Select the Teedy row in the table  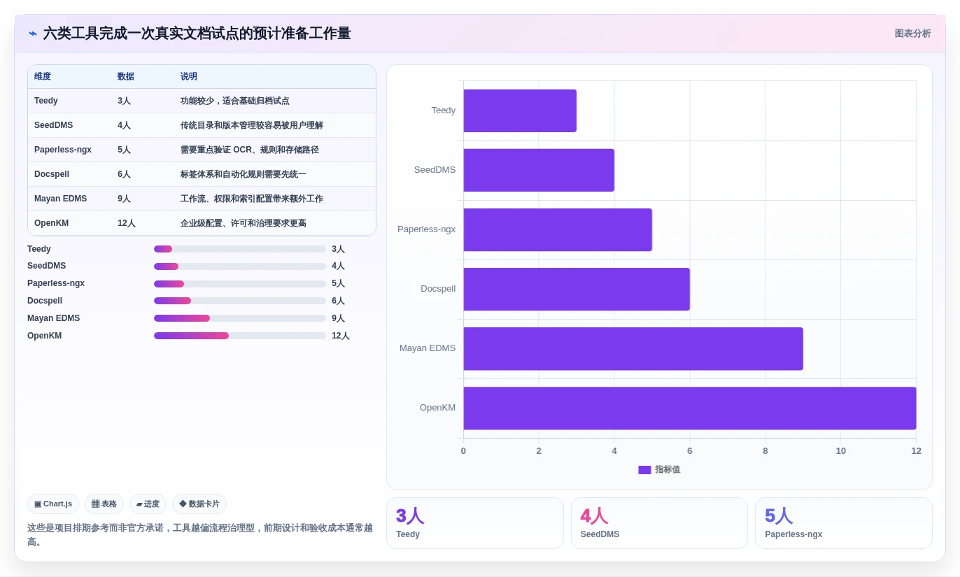click(x=202, y=101)
